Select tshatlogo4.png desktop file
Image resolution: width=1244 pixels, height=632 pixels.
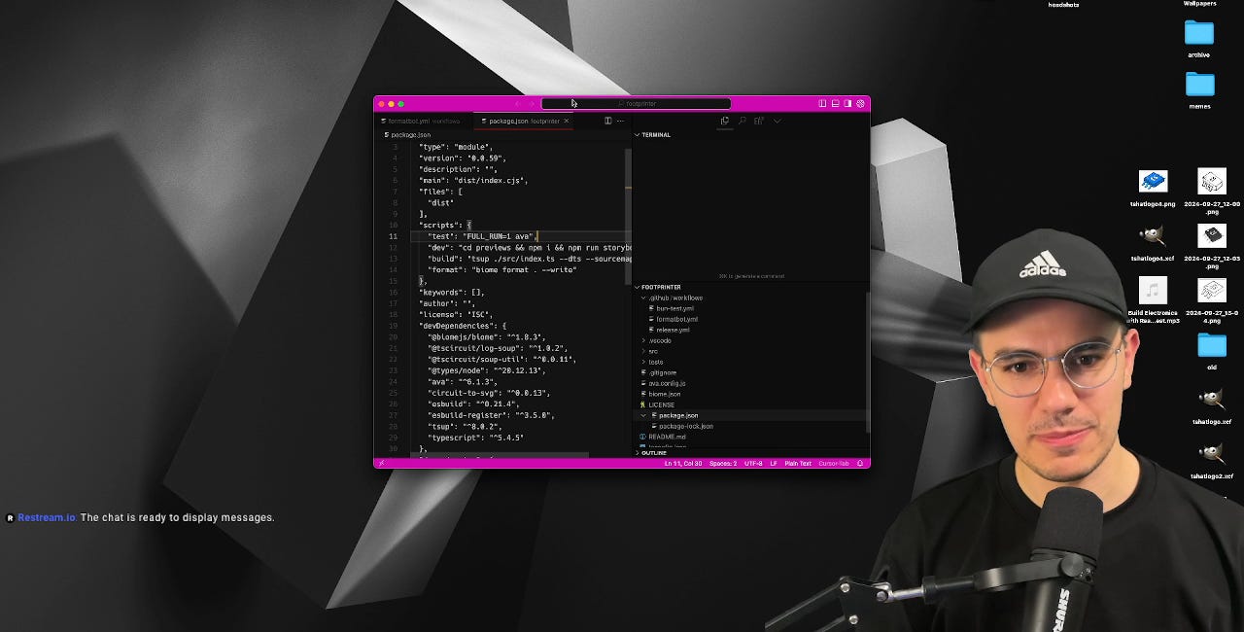click(1153, 188)
